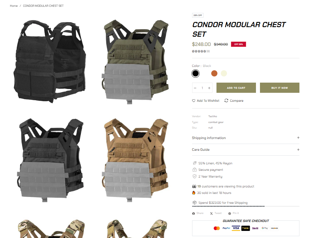
Task: Click the PayPal payment icon
Action: click(x=226, y=228)
